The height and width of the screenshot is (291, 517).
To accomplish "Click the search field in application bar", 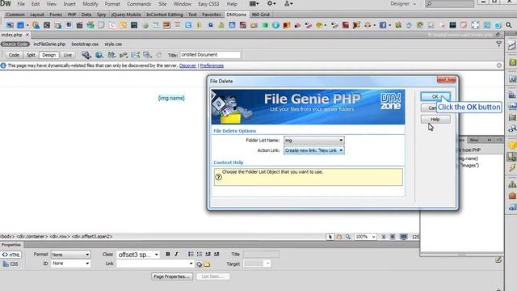I will pyautogui.click(x=449, y=4).
